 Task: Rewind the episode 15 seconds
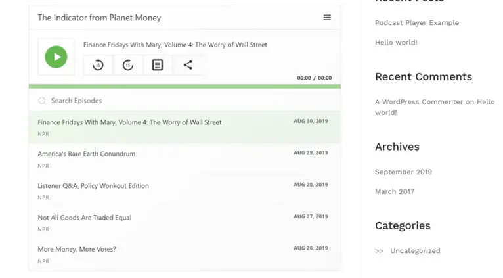tap(98, 65)
